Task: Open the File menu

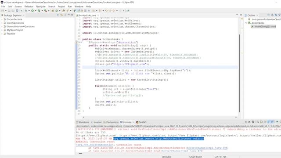Action: (3, 7)
